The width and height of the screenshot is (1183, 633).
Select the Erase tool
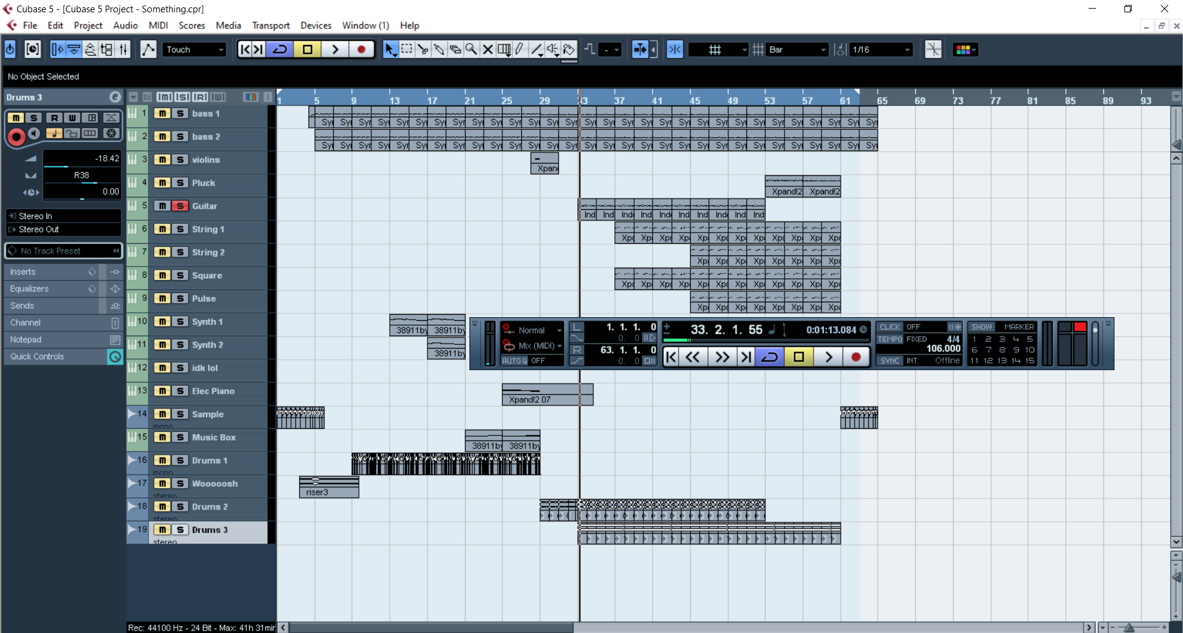click(x=455, y=49)
